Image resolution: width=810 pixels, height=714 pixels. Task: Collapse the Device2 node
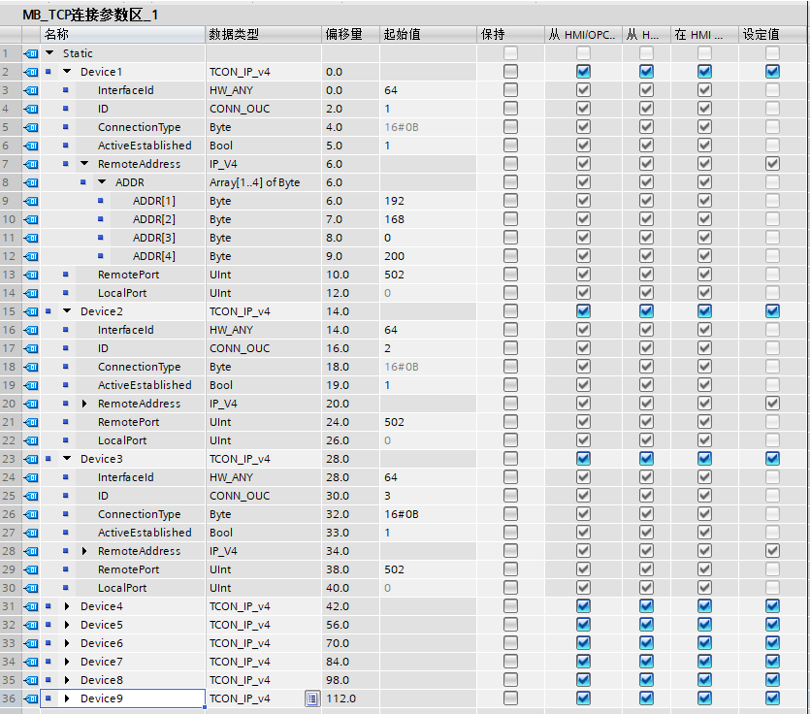(67, 311)
